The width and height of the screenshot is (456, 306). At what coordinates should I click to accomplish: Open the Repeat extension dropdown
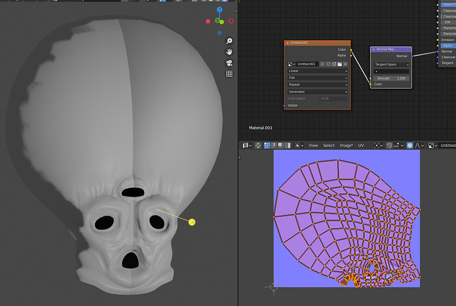click(x=318, y=85)
